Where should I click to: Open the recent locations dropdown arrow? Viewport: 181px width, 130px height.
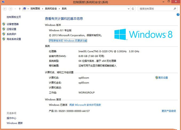(15, 9)
